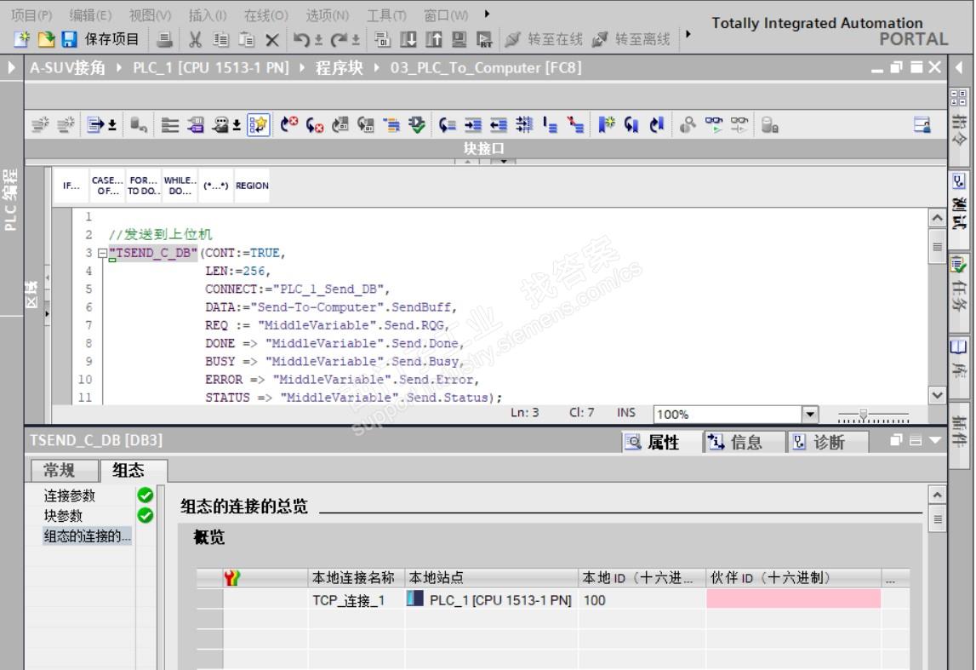976x670 pixels.
Task: Click the outdent text icon in editor toolbar
Action: 499,125
